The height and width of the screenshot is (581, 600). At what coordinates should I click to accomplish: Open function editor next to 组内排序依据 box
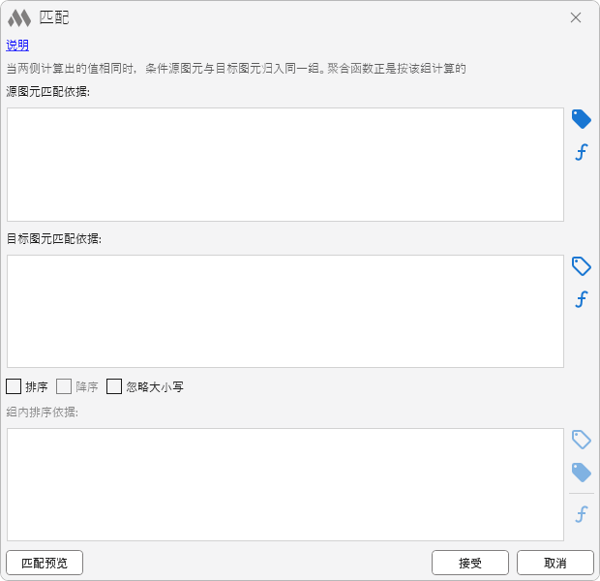(581, 514)
